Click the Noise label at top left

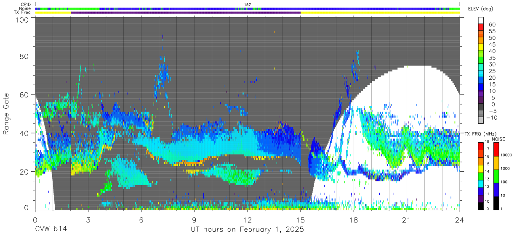[24, 8]
